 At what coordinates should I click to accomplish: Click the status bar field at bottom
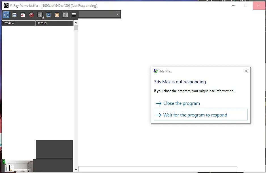click(158, 169)
